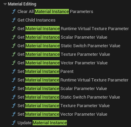Select Clear All Material Instance Parameters
The image size is (131, 127).
click(x=55, y=12)
